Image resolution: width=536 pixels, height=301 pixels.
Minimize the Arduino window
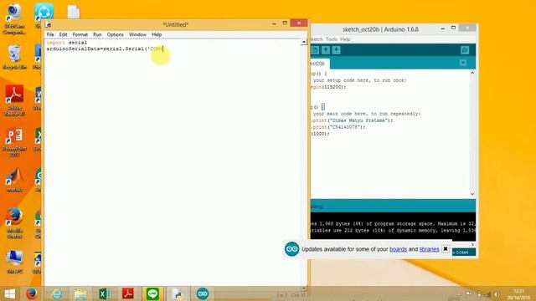click(443, 28)
